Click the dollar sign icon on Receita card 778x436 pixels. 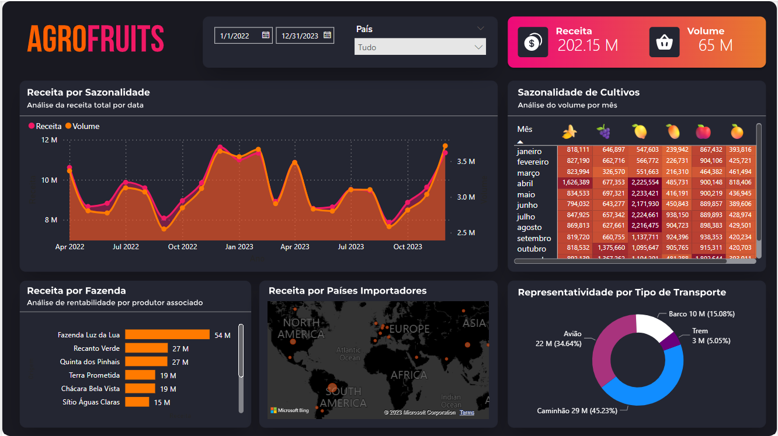pyautogui.click(x=532, y=41)
